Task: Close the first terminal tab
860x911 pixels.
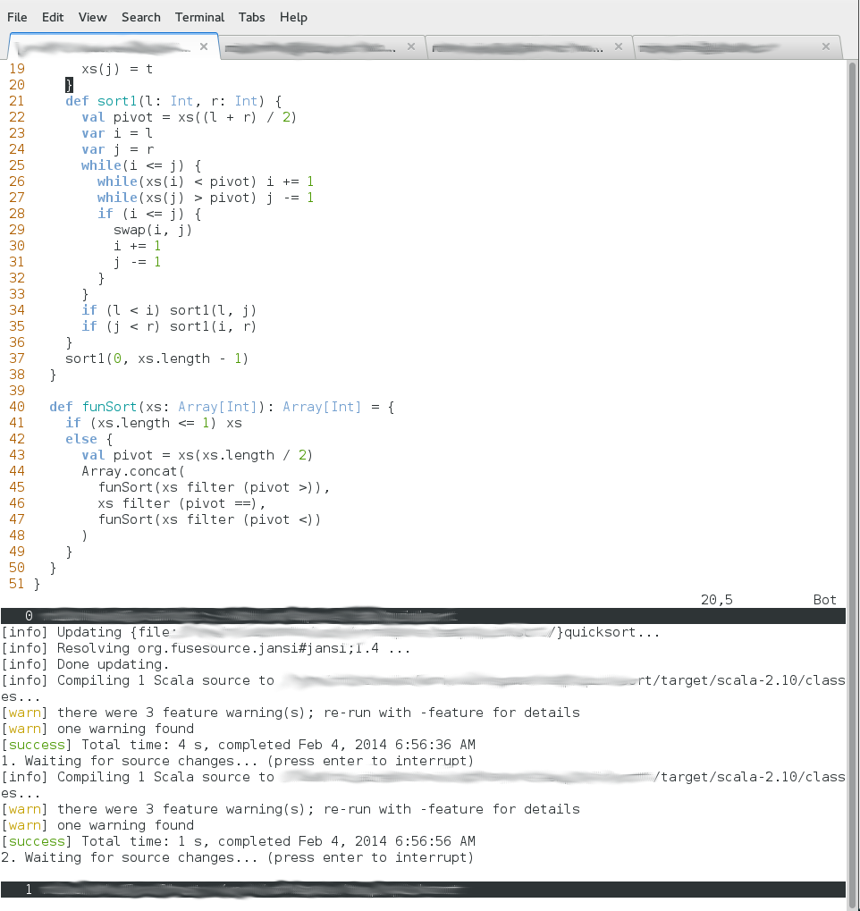Action: (x=204, y=46)
